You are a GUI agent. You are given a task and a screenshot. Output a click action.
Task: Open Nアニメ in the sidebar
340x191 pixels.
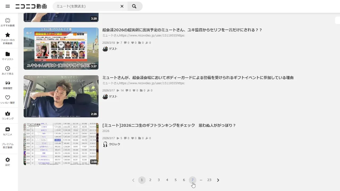coord(8,132)
